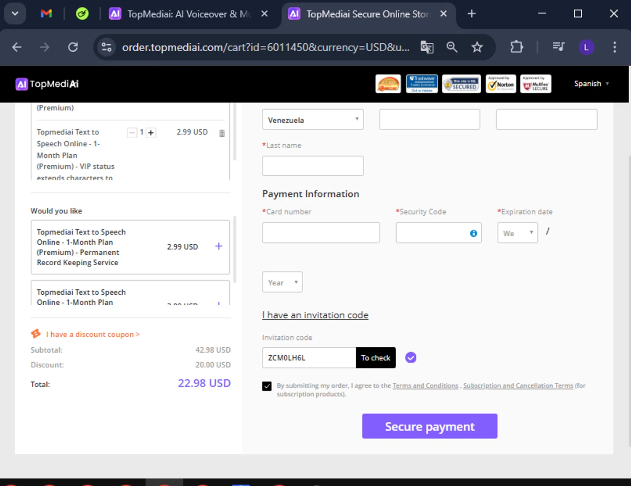Click the Would you like list scrollbar
Screen dimensions: 631x486
point(235,249)
